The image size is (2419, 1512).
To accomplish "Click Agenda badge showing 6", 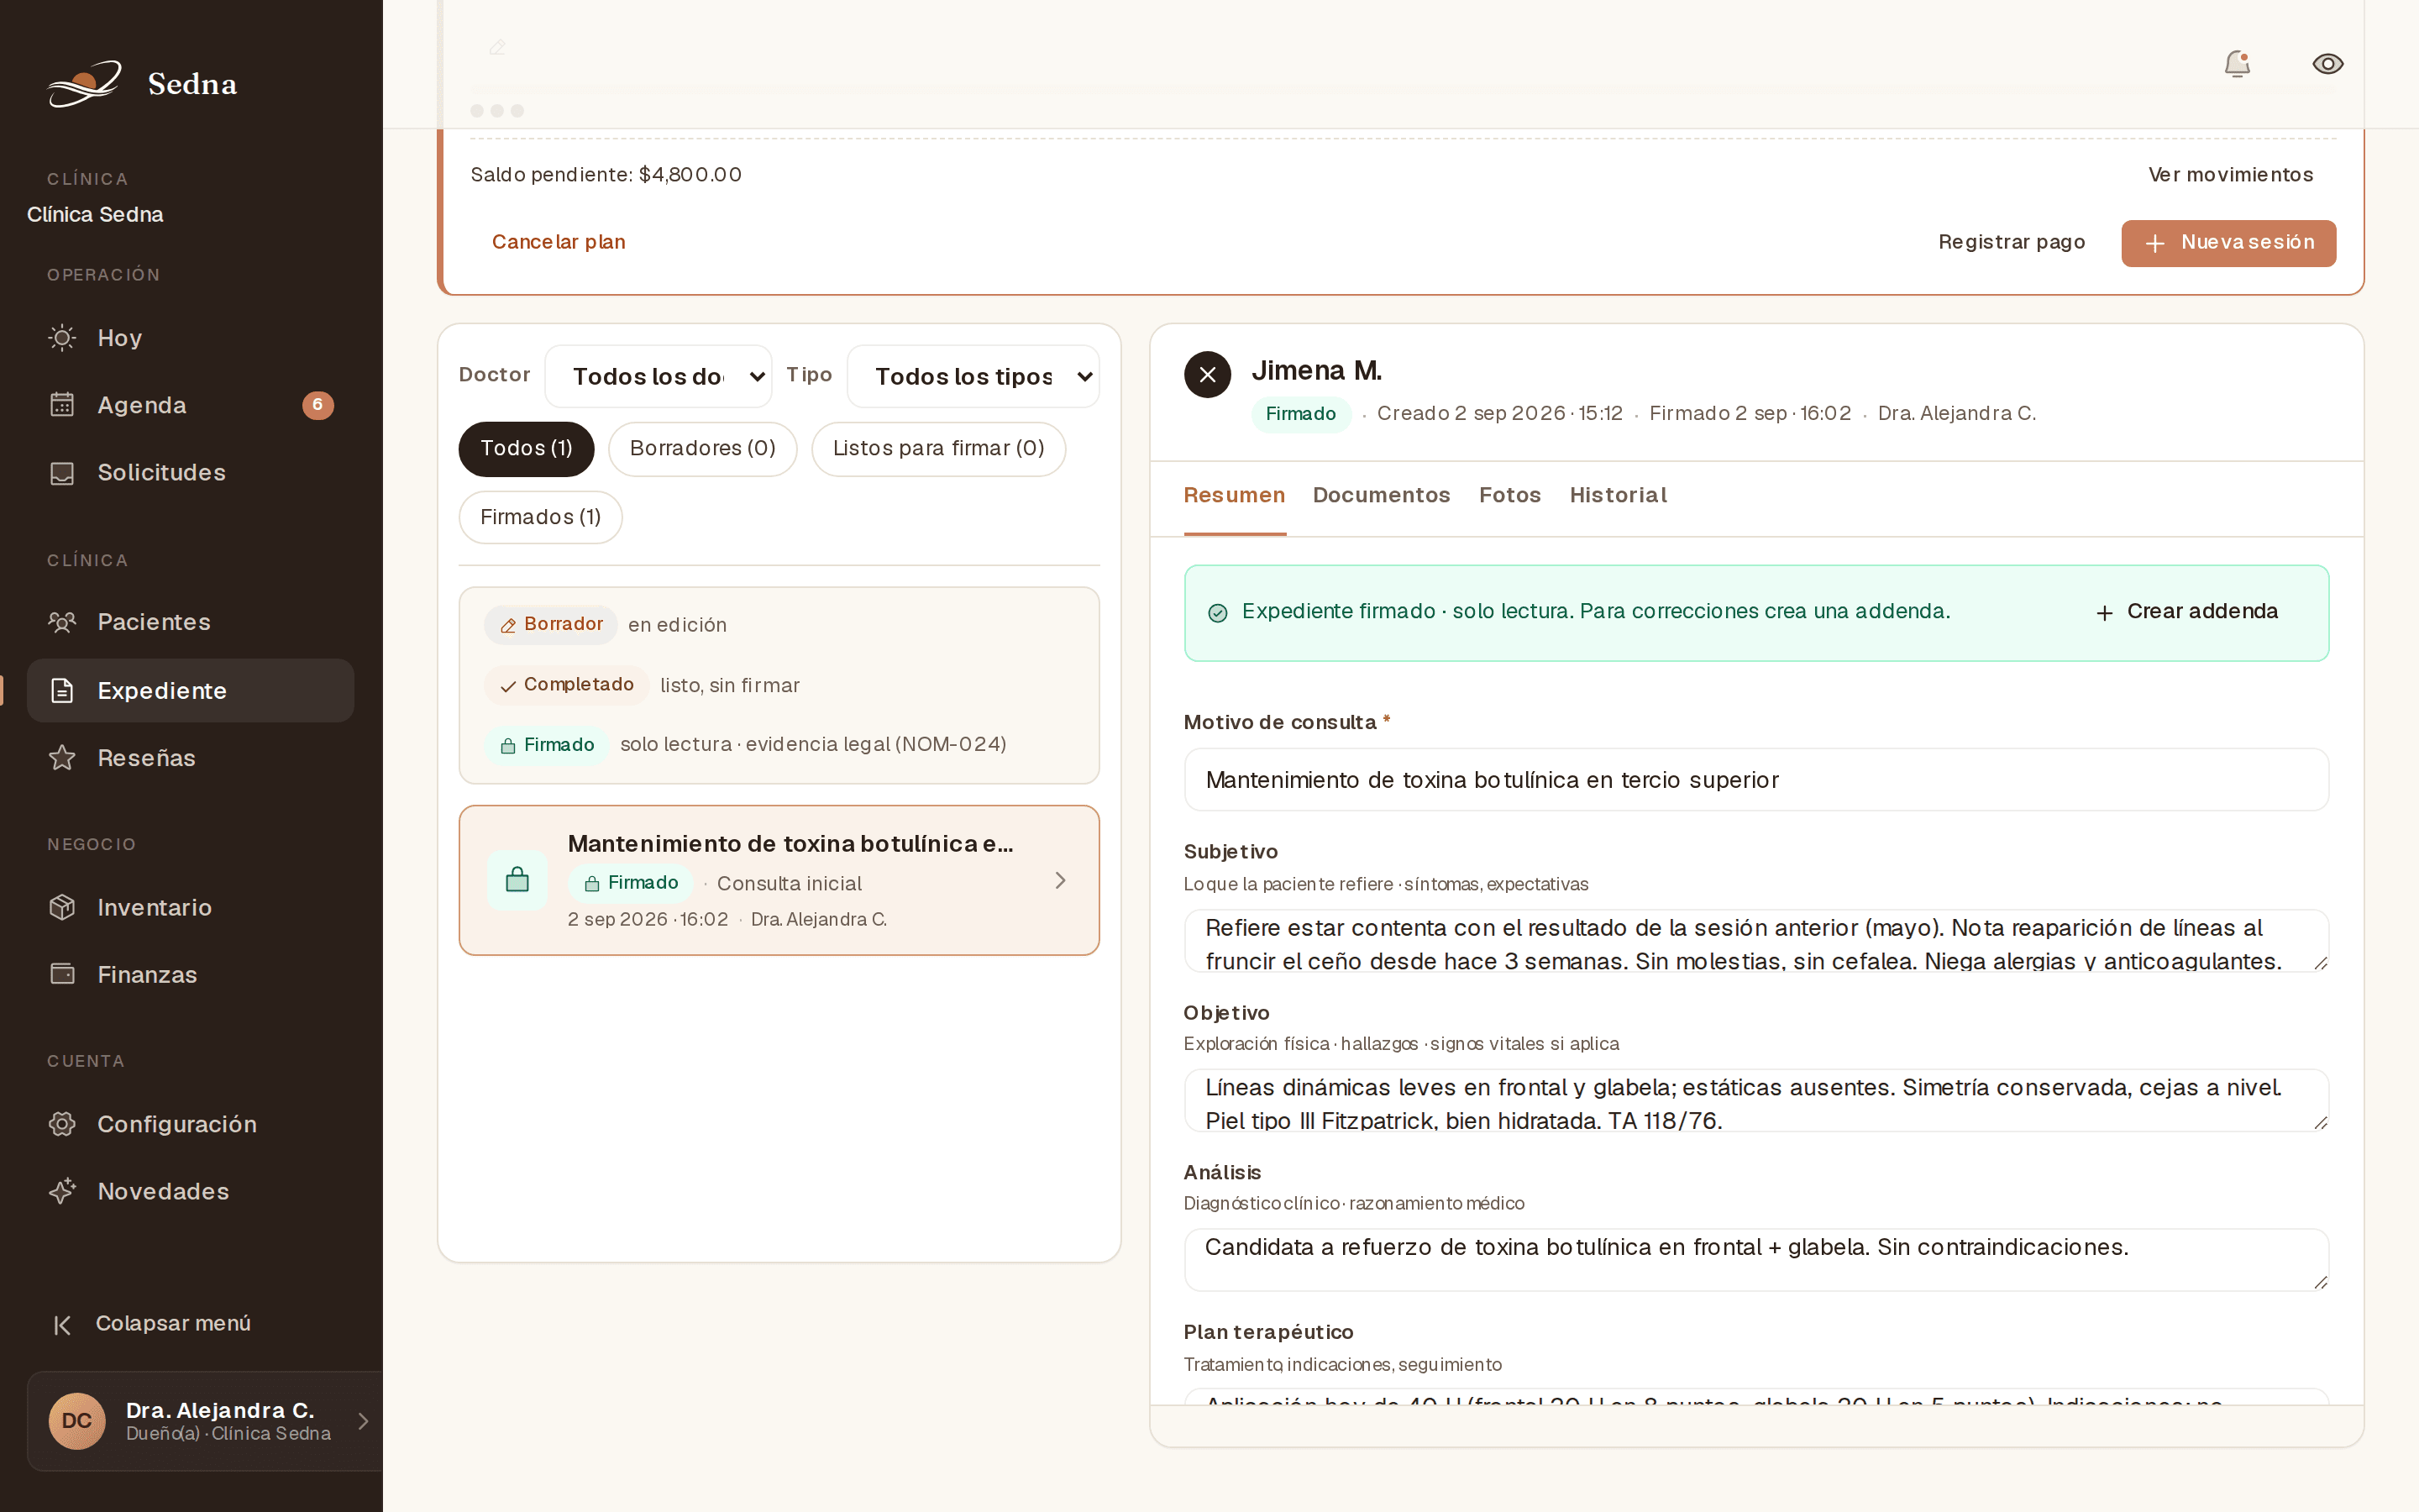I will (317, 405).
